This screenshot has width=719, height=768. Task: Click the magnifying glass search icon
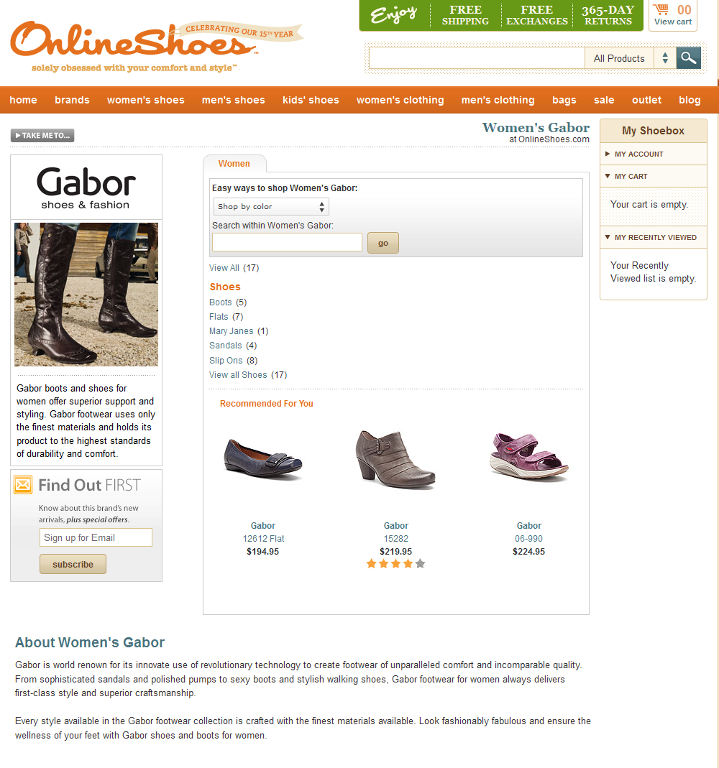tap(688, 57)
